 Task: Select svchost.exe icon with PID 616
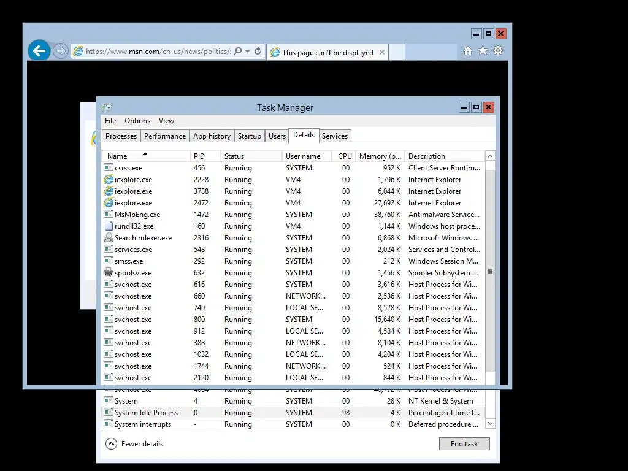coord(108,284)
